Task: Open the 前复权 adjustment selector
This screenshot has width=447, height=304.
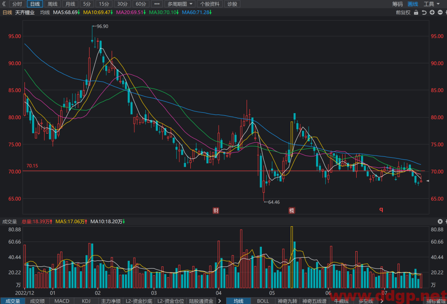Action: tap(403, 13)
